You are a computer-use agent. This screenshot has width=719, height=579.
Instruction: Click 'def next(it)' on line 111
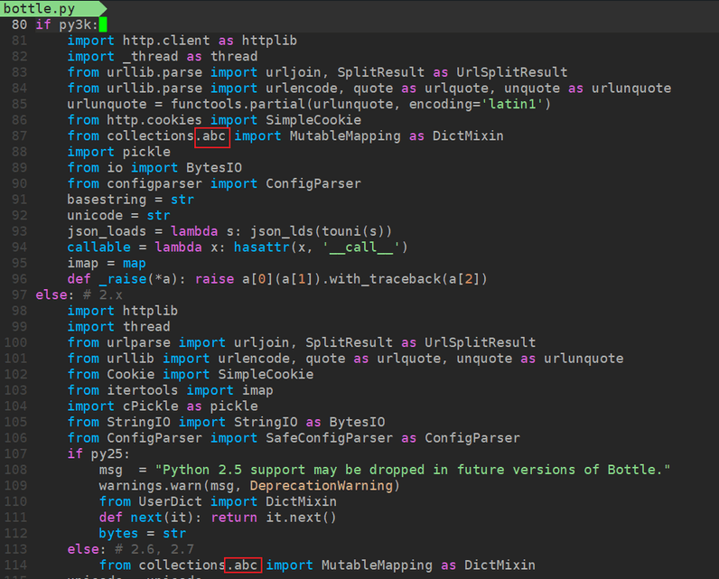pos(145,517)
